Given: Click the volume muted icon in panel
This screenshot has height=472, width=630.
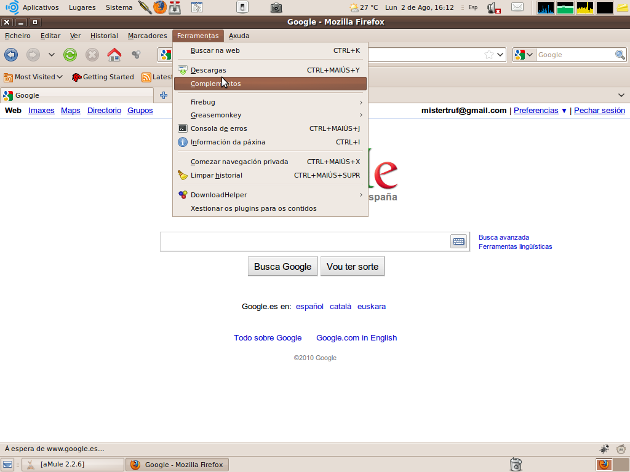Looking at the screenshot, I should tap(493, 7).
